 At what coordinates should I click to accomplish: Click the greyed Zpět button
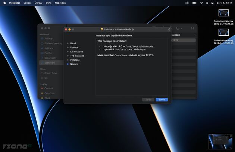tap(148, 100)
